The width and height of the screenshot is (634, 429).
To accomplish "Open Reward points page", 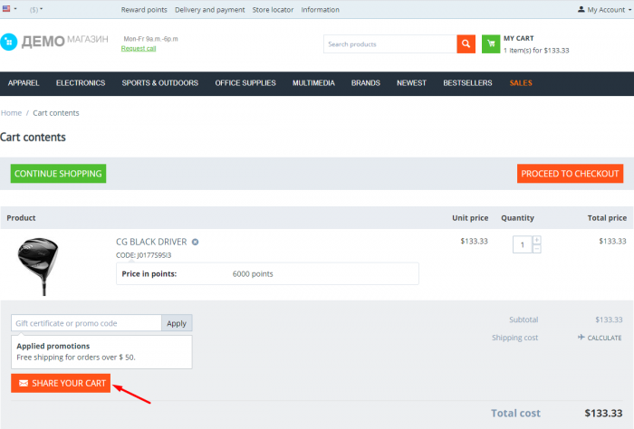I will (144, 10).
